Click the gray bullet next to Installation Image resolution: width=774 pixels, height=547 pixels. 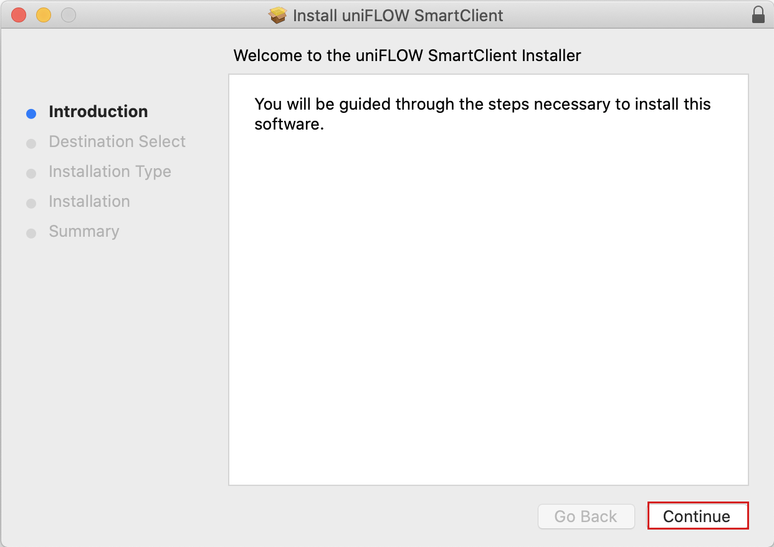(x=31, y=204)
